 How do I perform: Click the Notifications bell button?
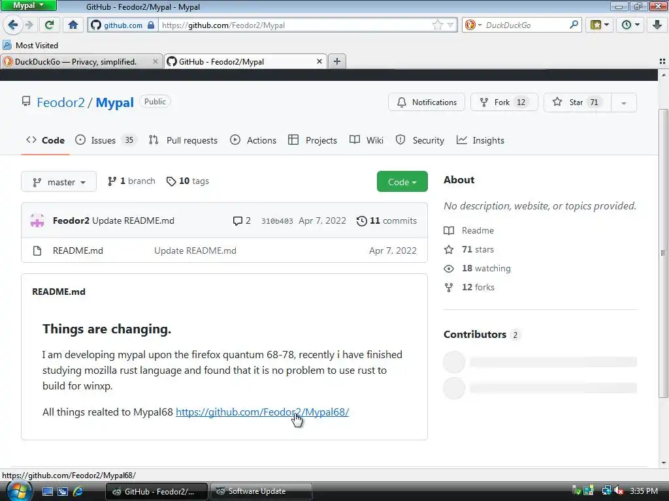426,102
